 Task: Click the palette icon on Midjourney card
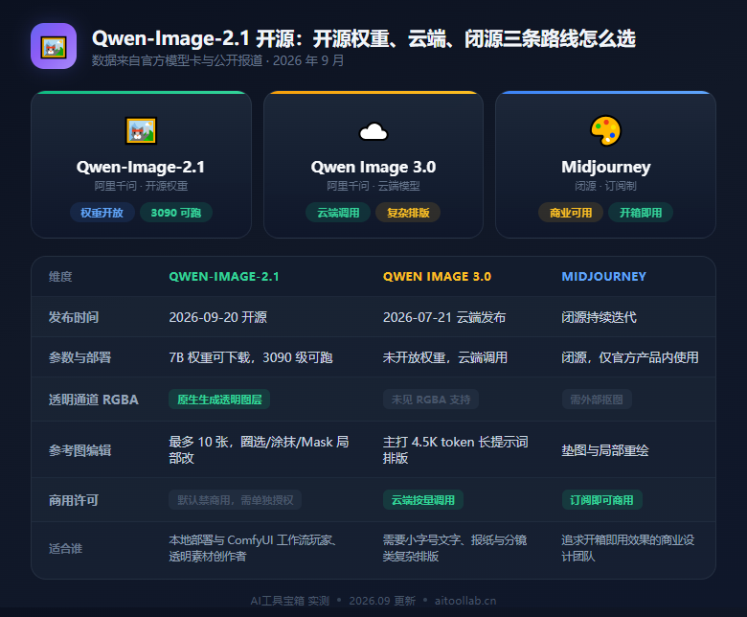click(x=605, y=130)
